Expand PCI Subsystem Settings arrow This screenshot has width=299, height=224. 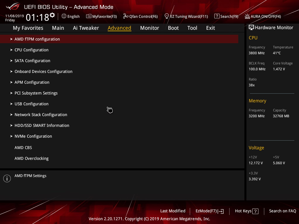point(11,93)
